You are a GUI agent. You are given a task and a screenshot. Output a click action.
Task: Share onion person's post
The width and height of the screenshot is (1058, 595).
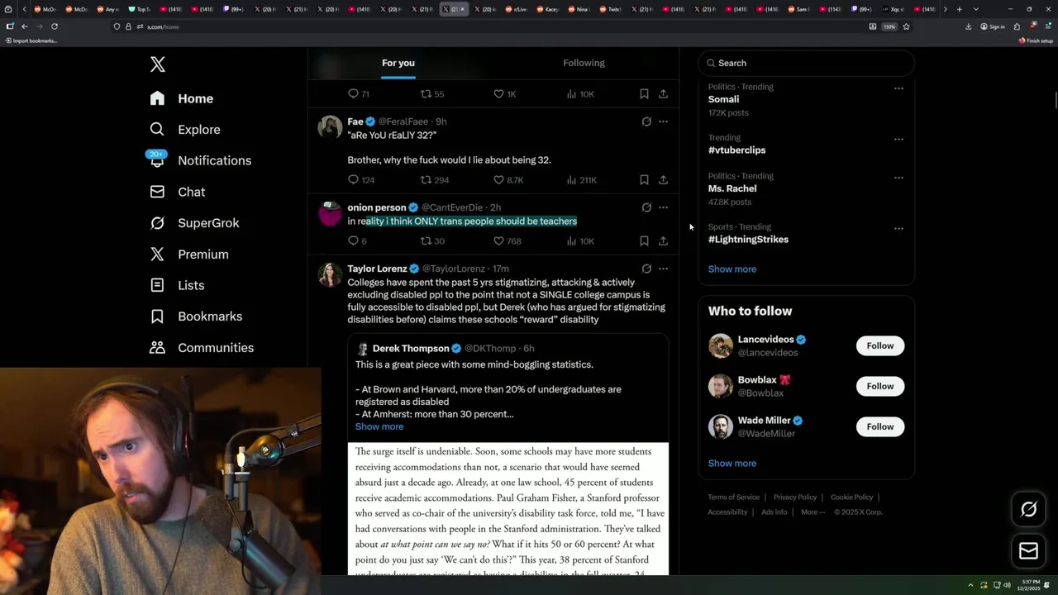click(663, 240)
